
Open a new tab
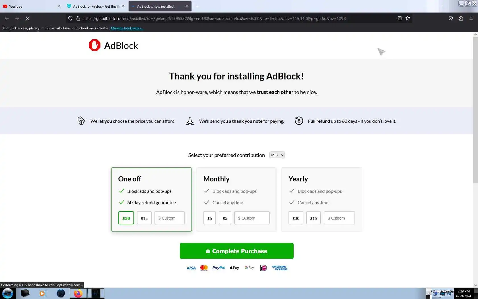point(197,6)
